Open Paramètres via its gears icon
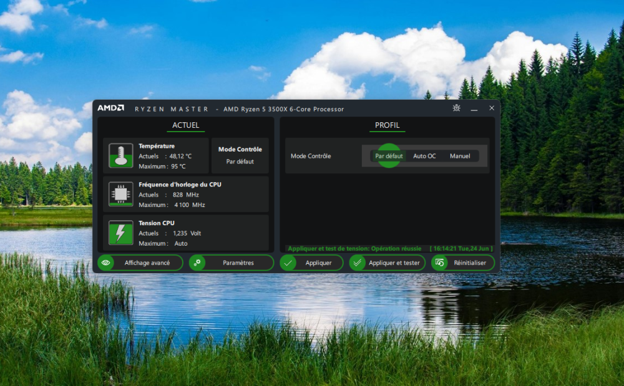 coord(198,263)
